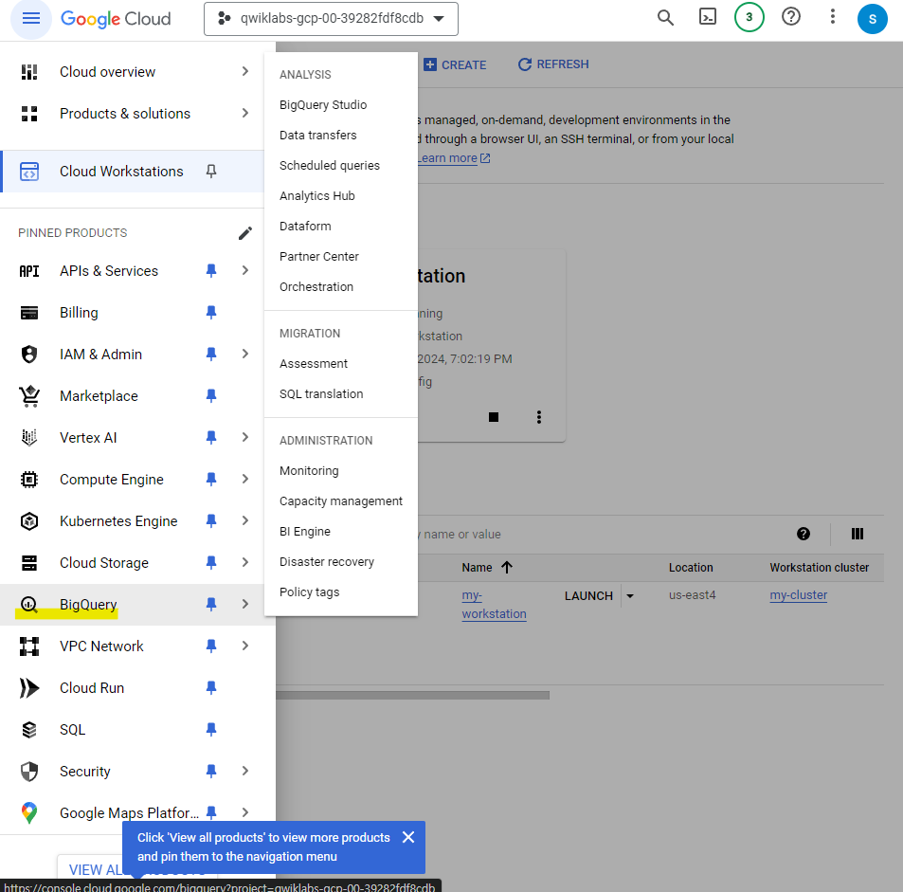The image size is (903, 892).
Task: Expand Products & solutions submenu chevron
Action: tap(245, 113)
